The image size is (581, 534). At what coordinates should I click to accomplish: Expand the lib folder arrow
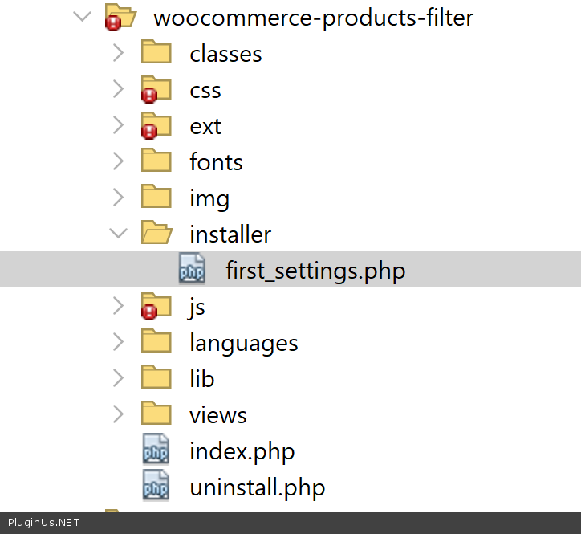pyautogui.click(x=119, y=379)
